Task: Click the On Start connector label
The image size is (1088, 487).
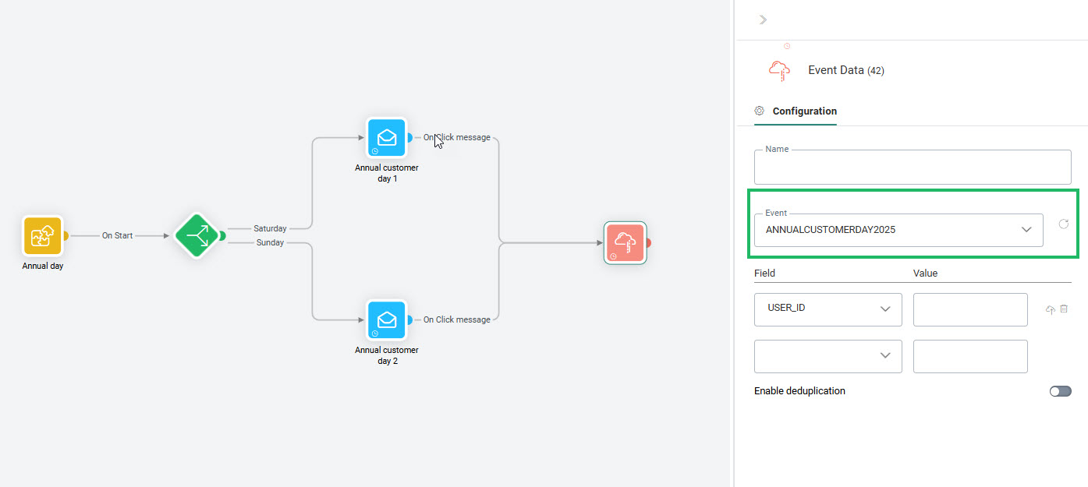Action: 117,235
